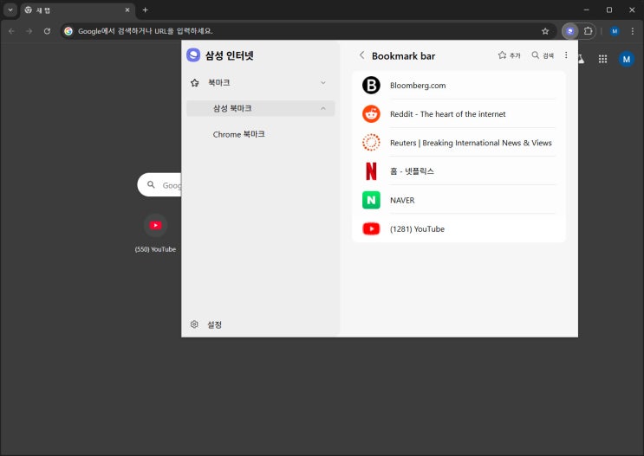Select 삼성 북마크 in sidebar
Image resolution: width=644 pixels, height=456 pixels.
[261, 109]
